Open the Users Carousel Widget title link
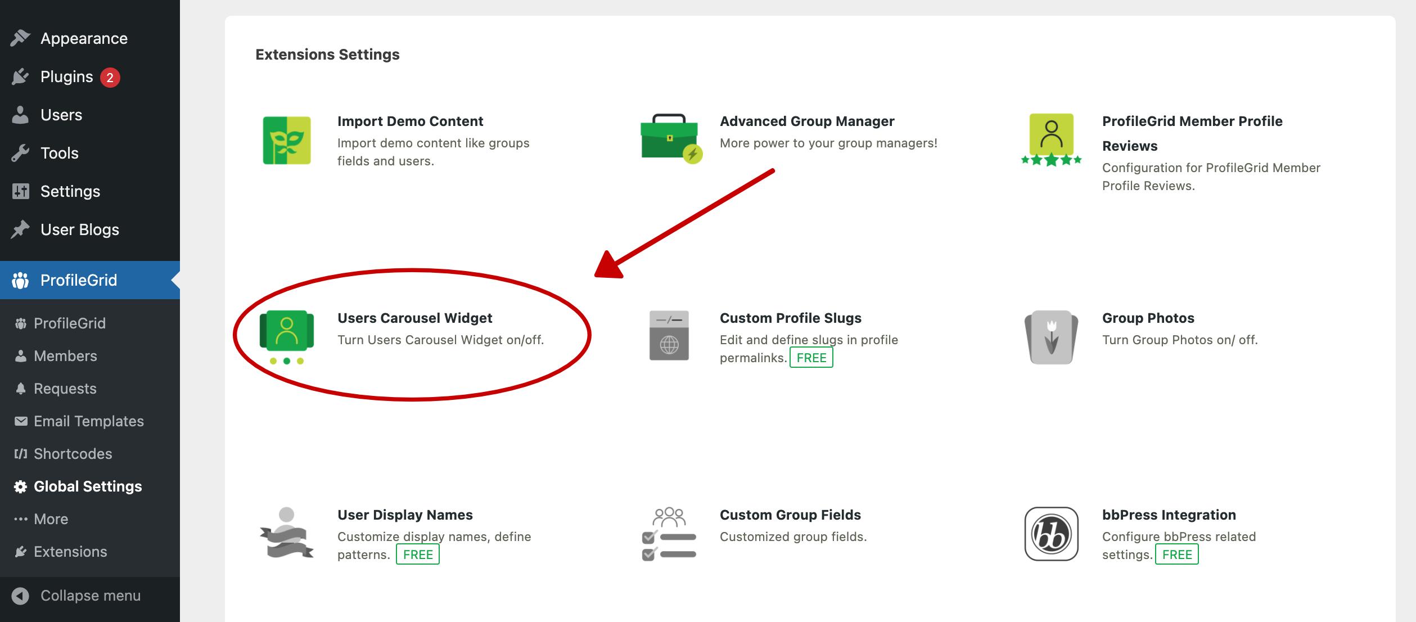 click(414, 318)
